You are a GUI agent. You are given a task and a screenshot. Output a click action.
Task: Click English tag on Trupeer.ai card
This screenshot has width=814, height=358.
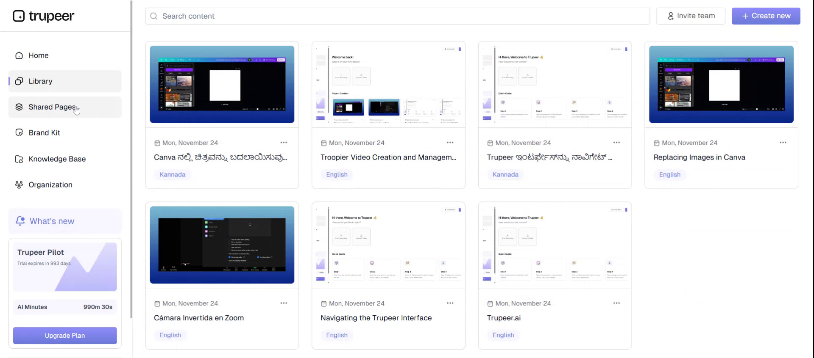503,335
